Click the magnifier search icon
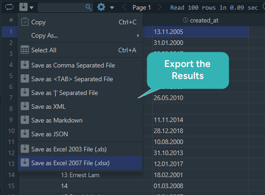Image resolution: width=265 pixels, height=195 pixels. (x=88, y=7)
